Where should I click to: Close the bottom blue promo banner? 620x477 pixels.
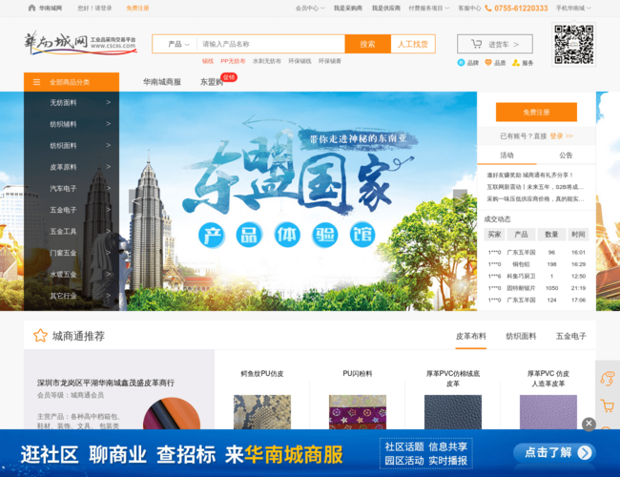pos(589,424)
